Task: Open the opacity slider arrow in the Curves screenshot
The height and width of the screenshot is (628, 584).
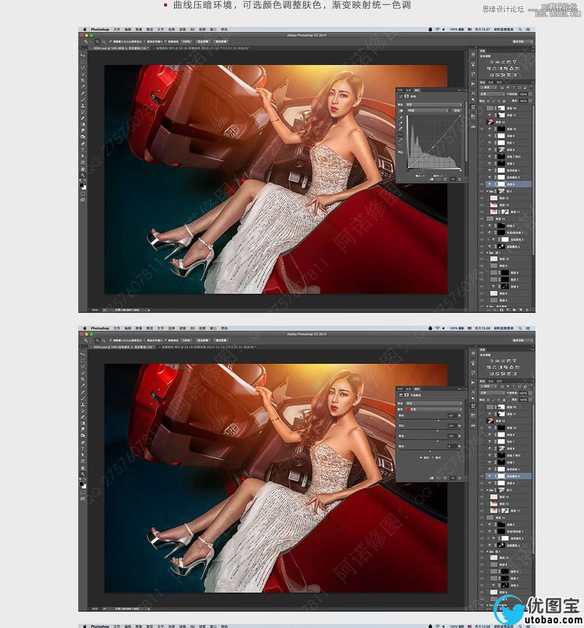Action: coord(530,94)
